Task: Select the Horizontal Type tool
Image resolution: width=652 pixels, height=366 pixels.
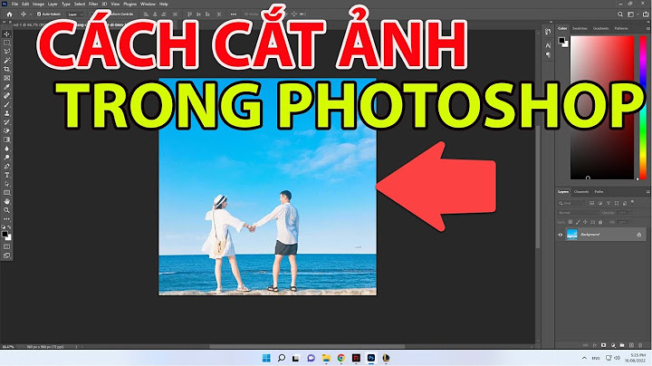Action: point(6,175)
